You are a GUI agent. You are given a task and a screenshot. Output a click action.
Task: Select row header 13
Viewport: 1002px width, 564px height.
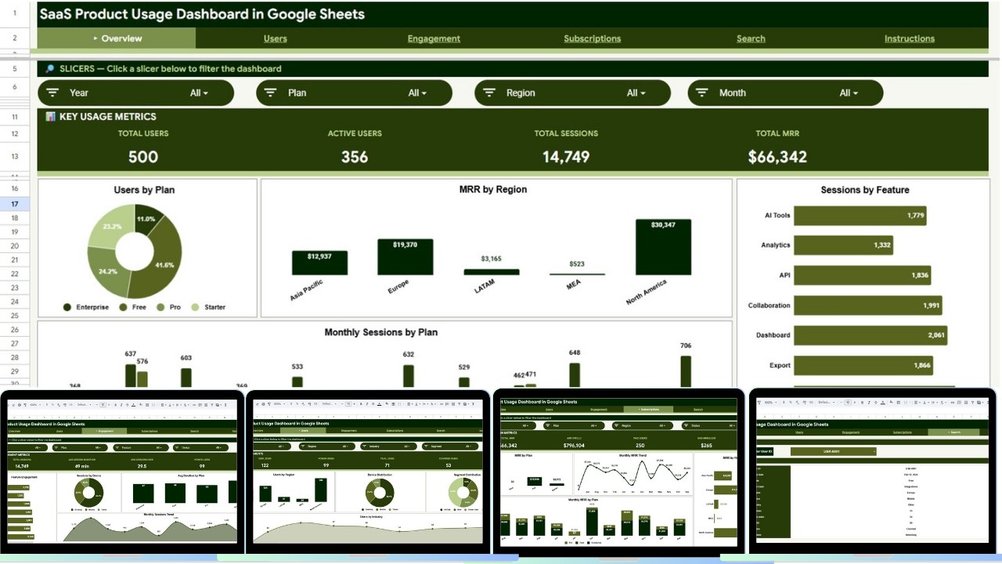pos(15,157)
